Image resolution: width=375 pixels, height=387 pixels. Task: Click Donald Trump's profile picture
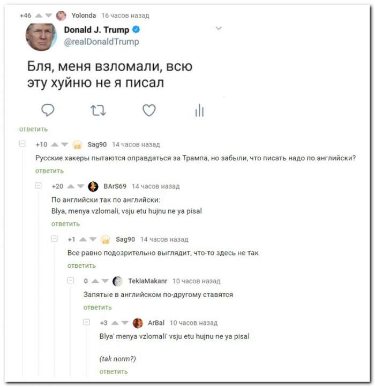point(41,37)
